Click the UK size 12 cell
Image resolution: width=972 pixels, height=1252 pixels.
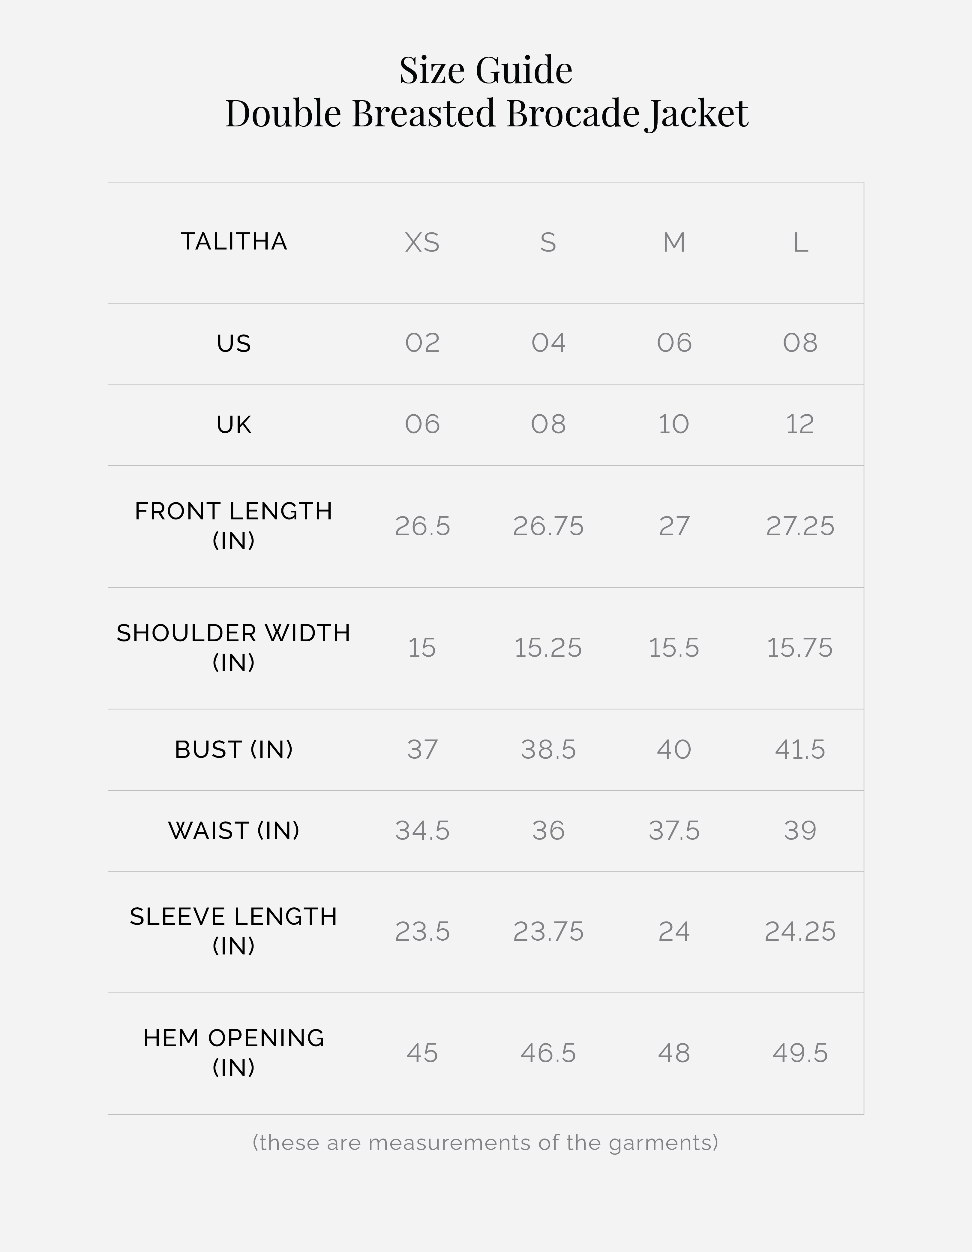click(799, 425)
